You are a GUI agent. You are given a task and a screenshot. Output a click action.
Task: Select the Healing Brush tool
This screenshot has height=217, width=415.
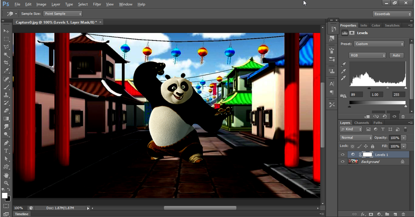(6, 79)
